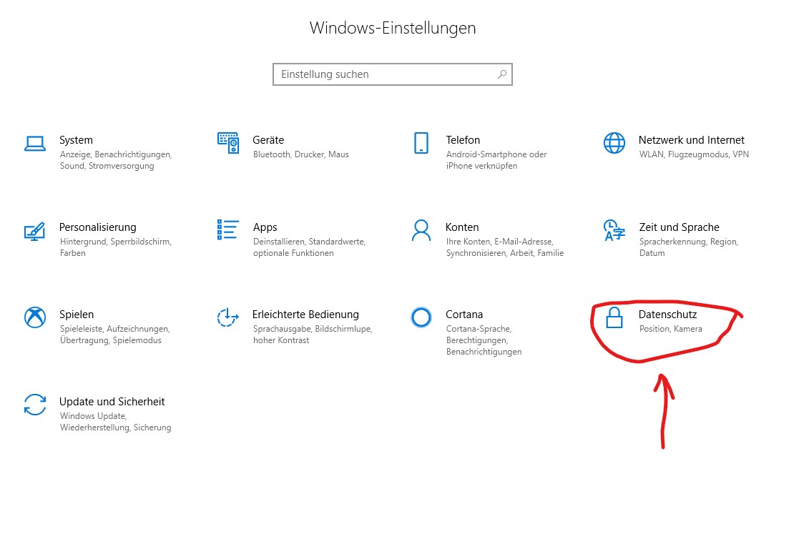Open Update und Sicherheit title
Screen dimensions: 809x539
[112, 402]
